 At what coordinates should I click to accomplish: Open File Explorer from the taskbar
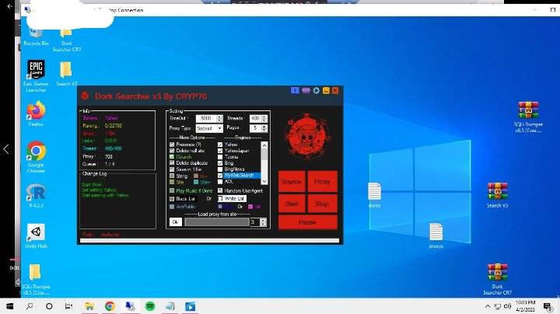[89, 306]
